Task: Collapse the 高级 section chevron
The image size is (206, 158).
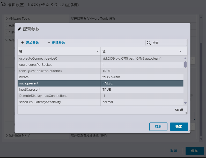Action: pyautogui.click(x=7, y=40)
